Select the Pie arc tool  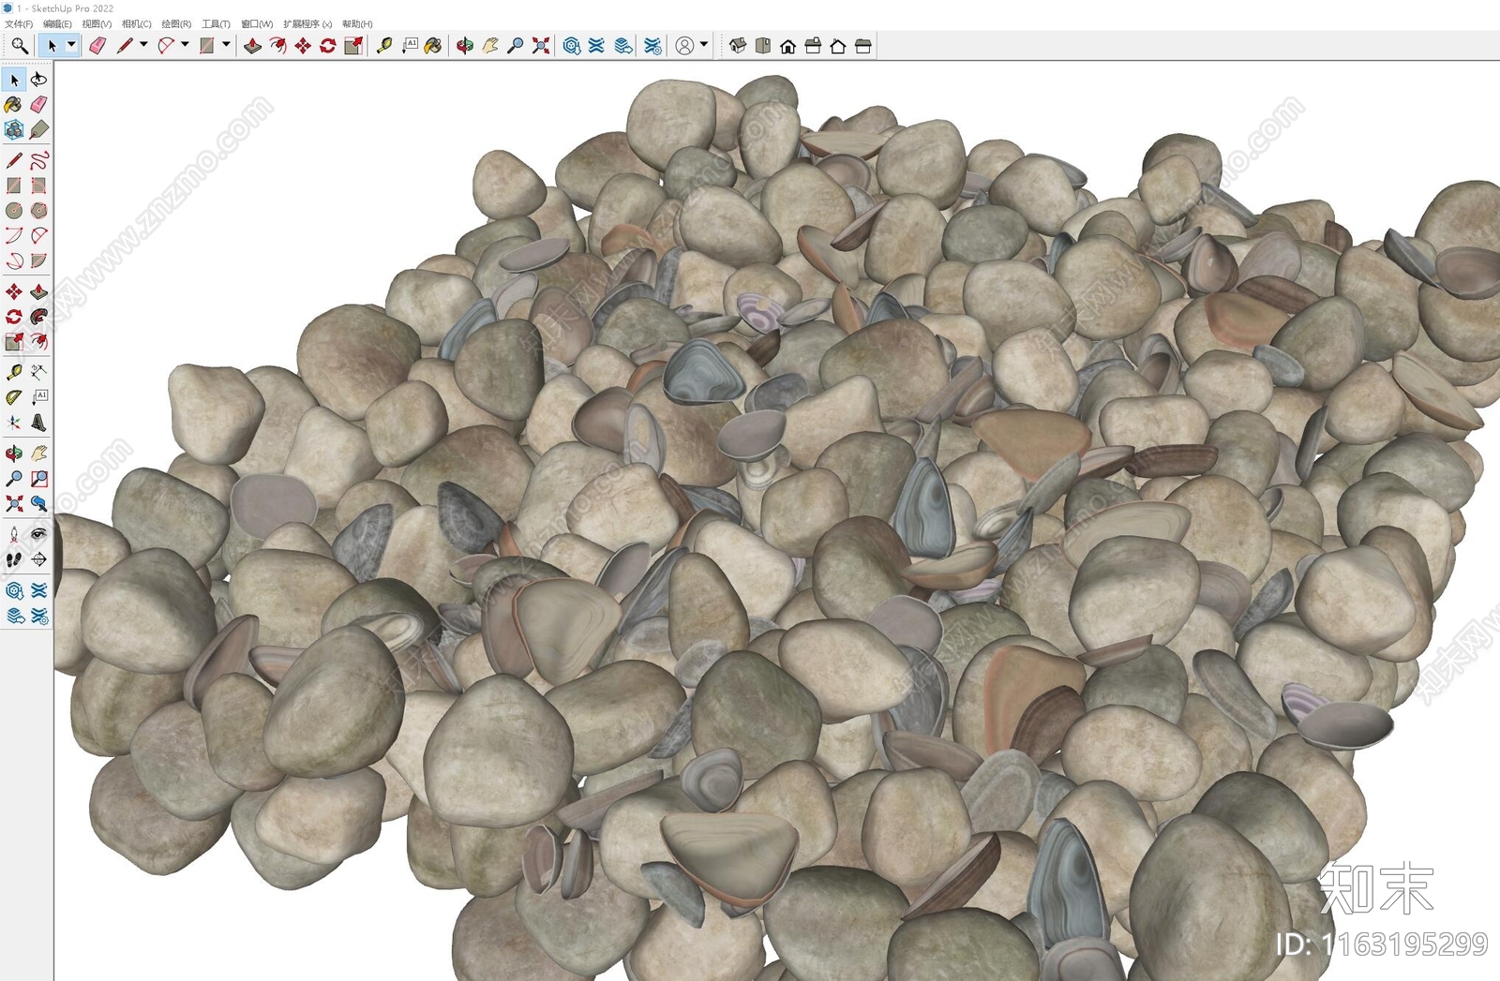click(38, 260)
